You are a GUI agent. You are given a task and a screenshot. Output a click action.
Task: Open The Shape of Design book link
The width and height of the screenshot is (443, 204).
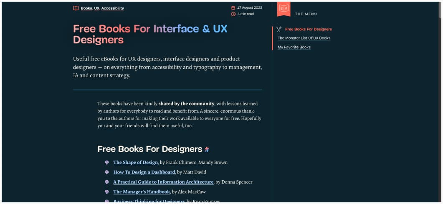(x=136, y=162)
